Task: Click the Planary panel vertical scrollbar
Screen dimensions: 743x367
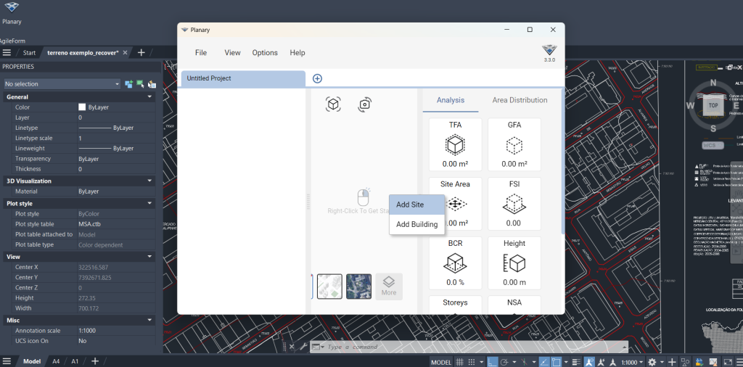Action: [563, 161]
